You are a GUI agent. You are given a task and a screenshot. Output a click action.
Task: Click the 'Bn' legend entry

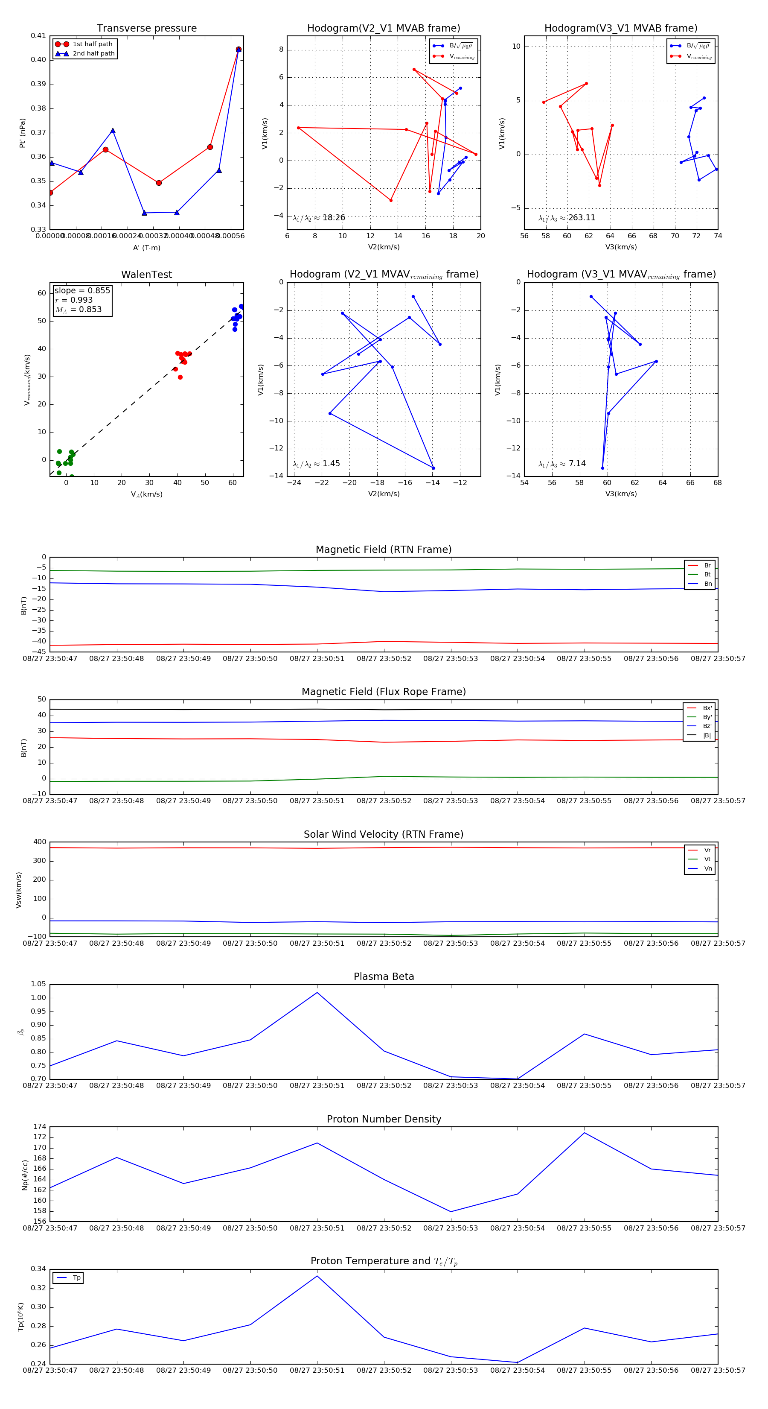pyautogui.click(x=700, y=584)
